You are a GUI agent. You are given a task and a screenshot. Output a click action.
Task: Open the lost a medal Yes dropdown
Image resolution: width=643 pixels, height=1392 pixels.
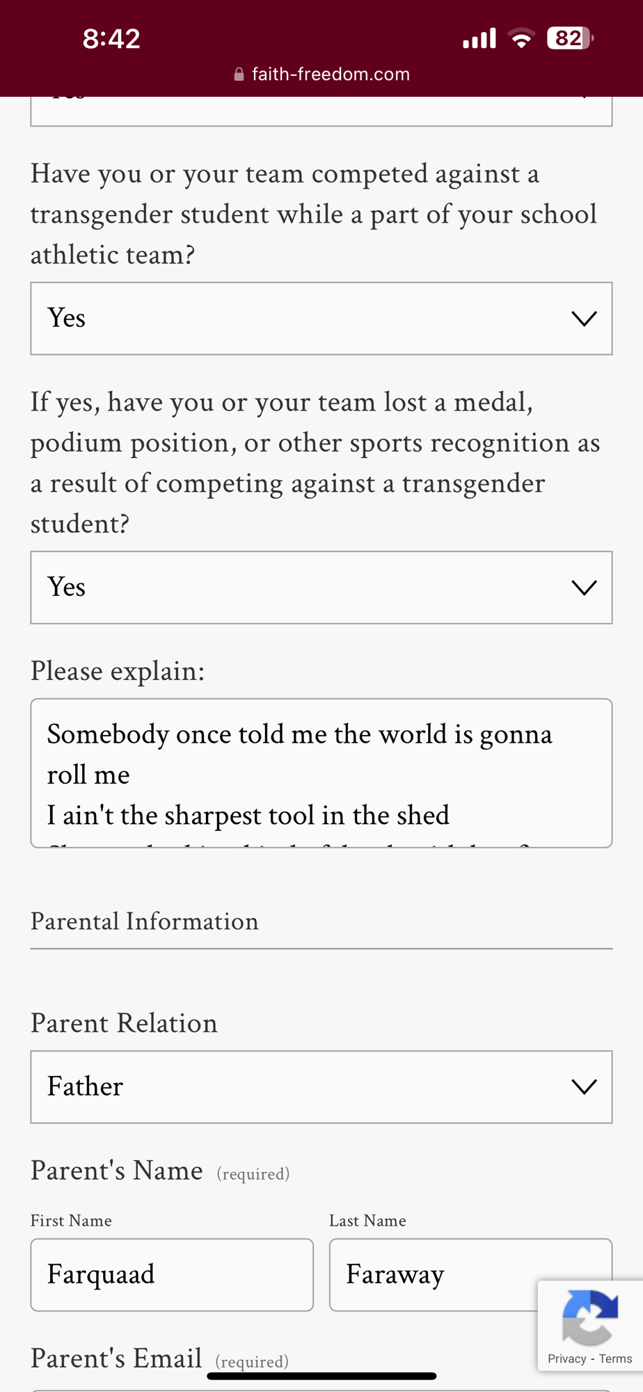point(321,587)
